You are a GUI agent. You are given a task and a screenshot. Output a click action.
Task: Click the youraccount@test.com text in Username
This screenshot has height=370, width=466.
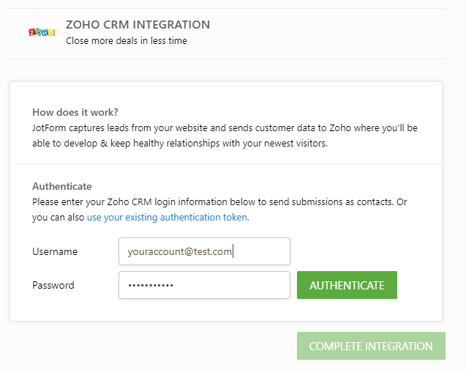pos(179,251)
